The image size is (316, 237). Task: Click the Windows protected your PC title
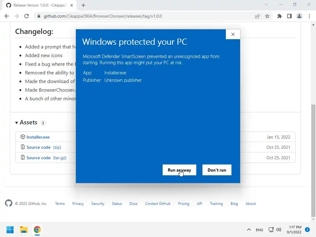135,42
